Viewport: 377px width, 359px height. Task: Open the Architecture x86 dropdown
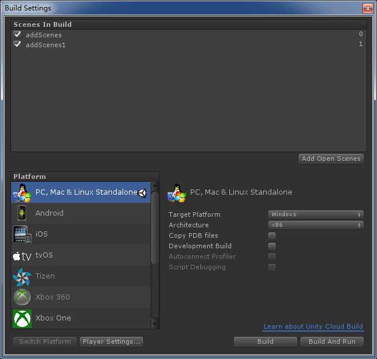point(316,225)
